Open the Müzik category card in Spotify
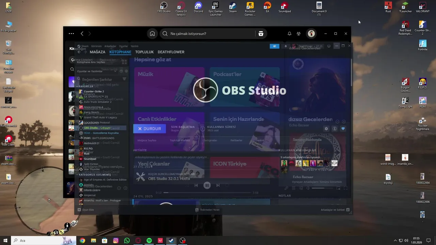 [169, 87]
